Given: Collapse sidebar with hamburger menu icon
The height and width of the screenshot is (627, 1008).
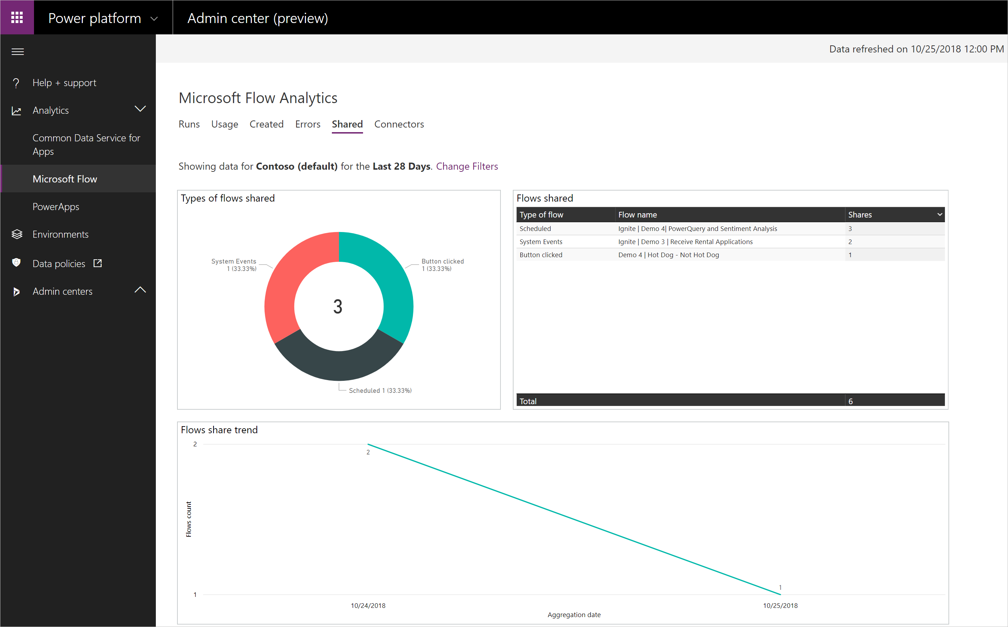Looking at the screenshot, I should point(17,52).
